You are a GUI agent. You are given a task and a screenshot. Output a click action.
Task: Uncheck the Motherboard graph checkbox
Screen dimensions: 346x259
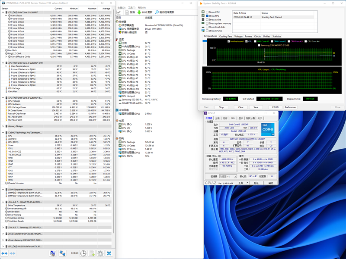click(x=229, y=41)
